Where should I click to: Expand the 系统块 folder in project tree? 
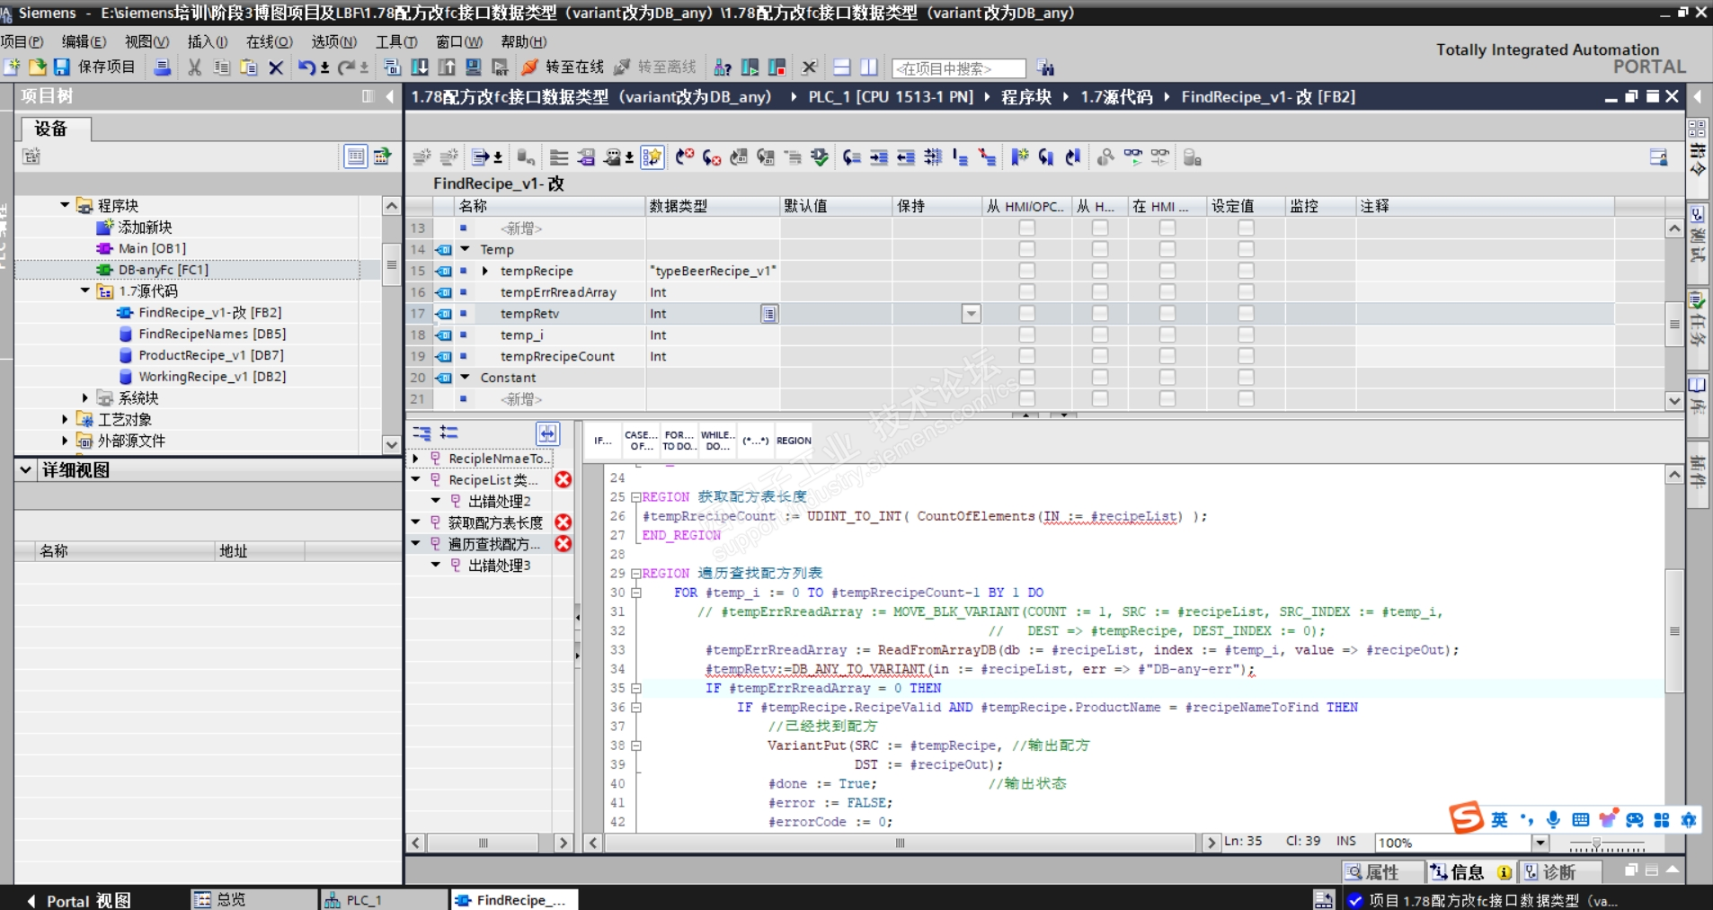tap(85, 398)
